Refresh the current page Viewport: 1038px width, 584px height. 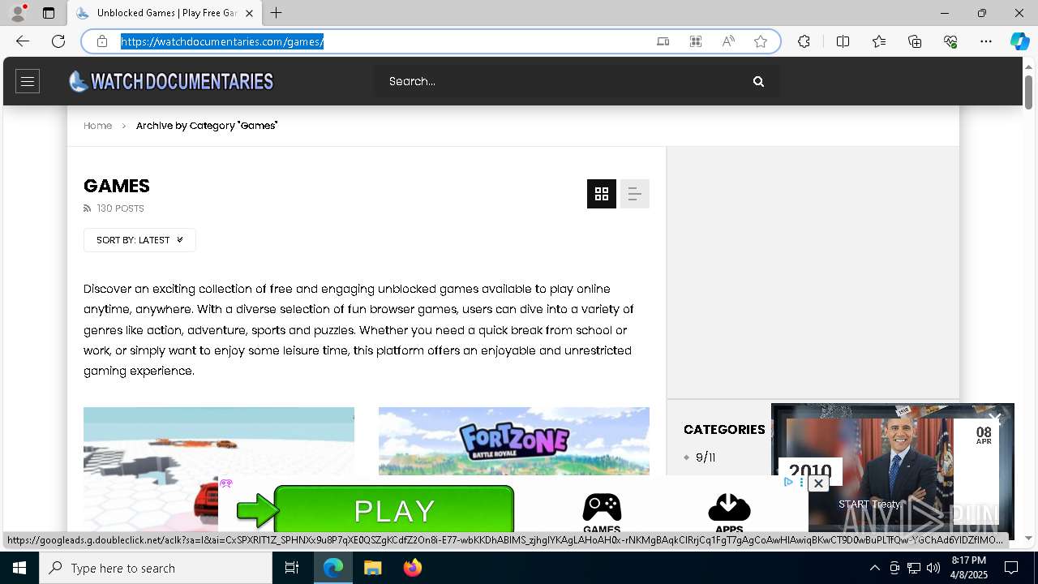(58, 41)
